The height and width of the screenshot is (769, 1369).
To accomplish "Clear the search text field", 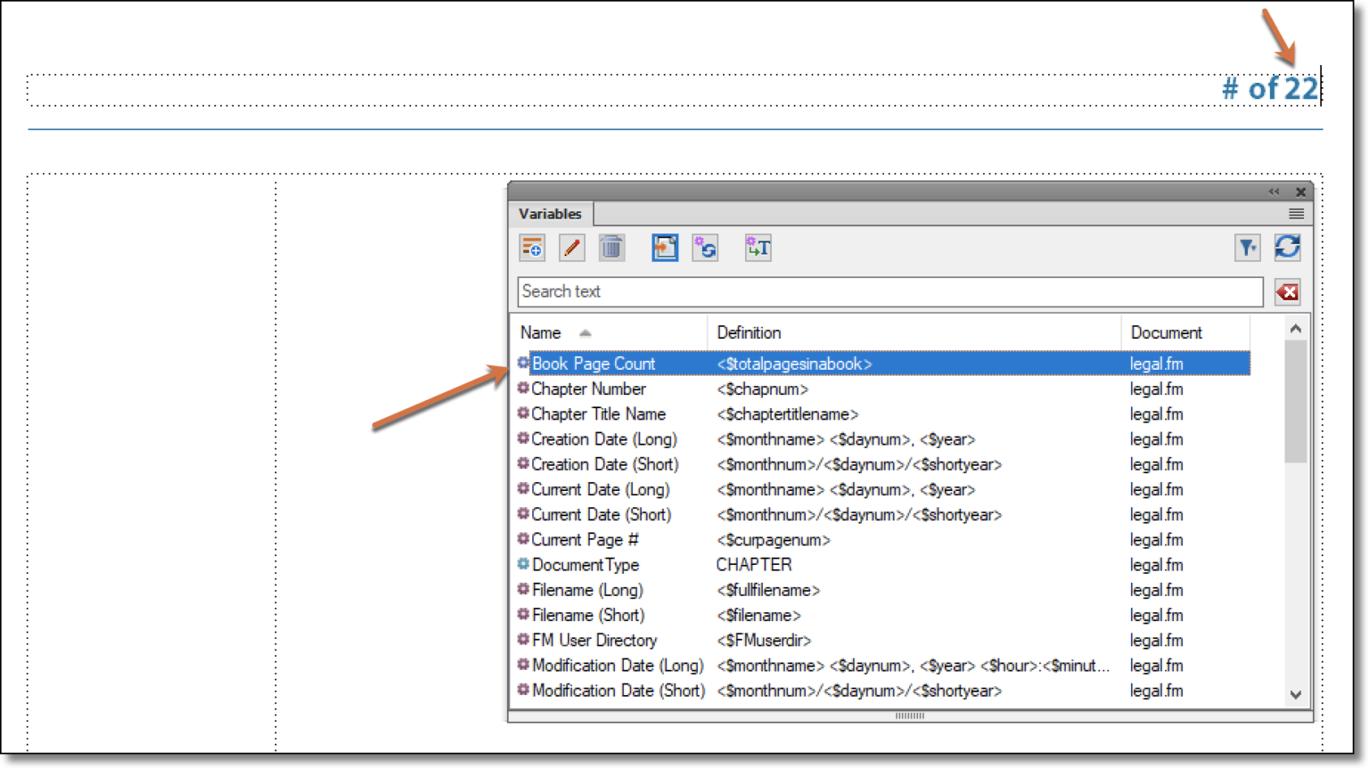I will pyautogui.click(x=1288, y=291).
